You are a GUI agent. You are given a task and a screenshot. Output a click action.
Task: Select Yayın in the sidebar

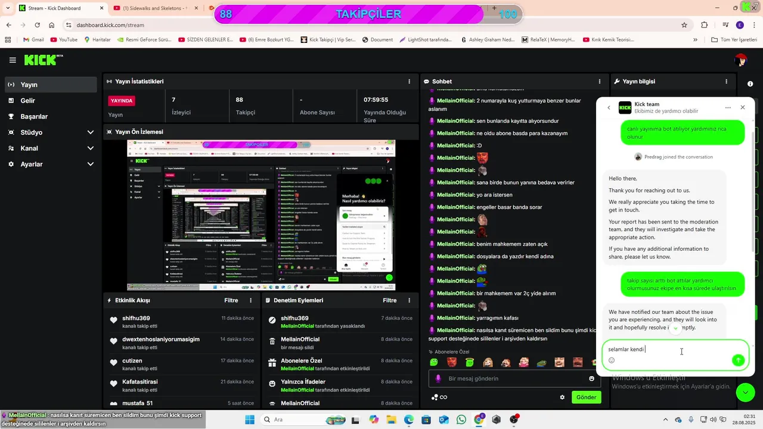51,85
